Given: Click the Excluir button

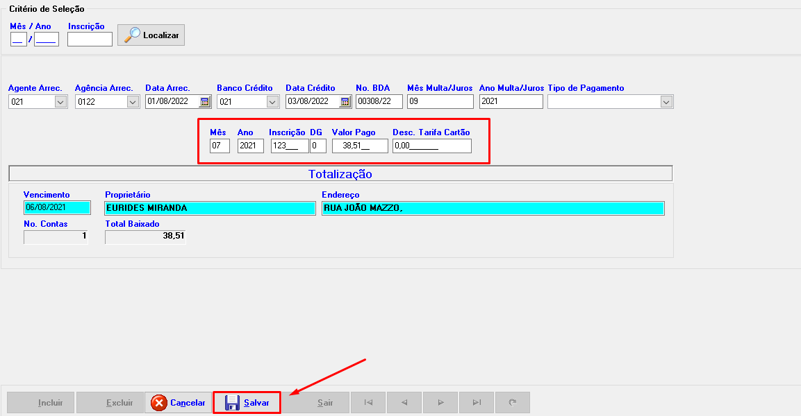Looking at the screenshot, I should pos(109,403).
